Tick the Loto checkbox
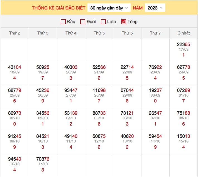The height and width of the screenshot is (177, 198). pyautogui.click(x=103, y=22)
